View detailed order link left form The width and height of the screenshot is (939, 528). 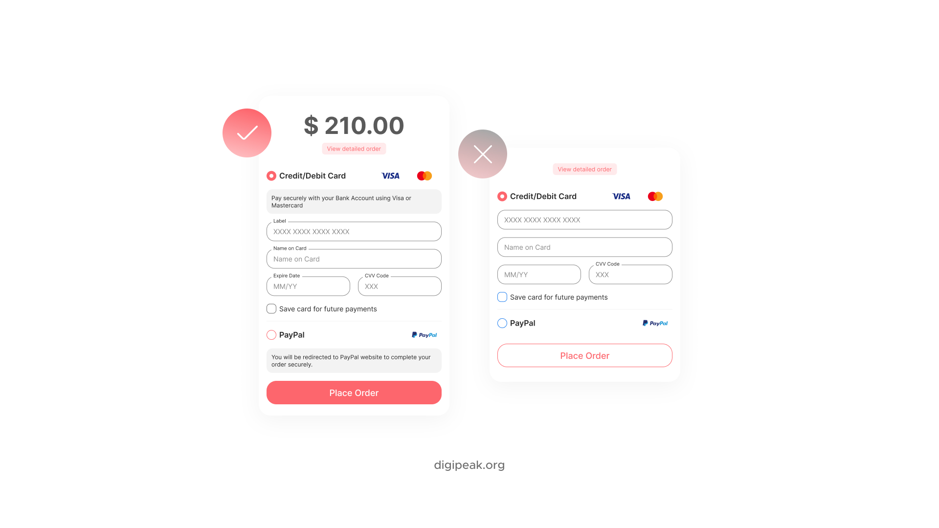coord(354,149)
